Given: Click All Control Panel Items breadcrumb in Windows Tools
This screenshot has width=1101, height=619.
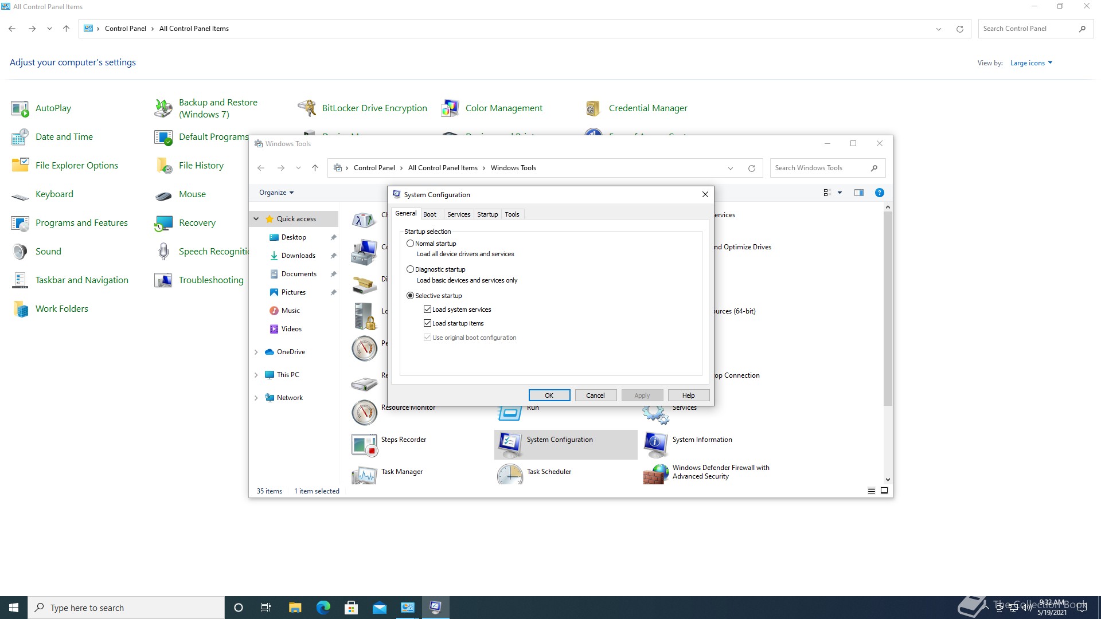Looking at the screenshot, I should 443,168.
